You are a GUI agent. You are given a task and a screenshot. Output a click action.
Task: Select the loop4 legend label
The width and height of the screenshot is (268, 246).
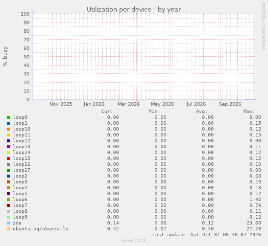pyautogui.click(x=20, y=188)
